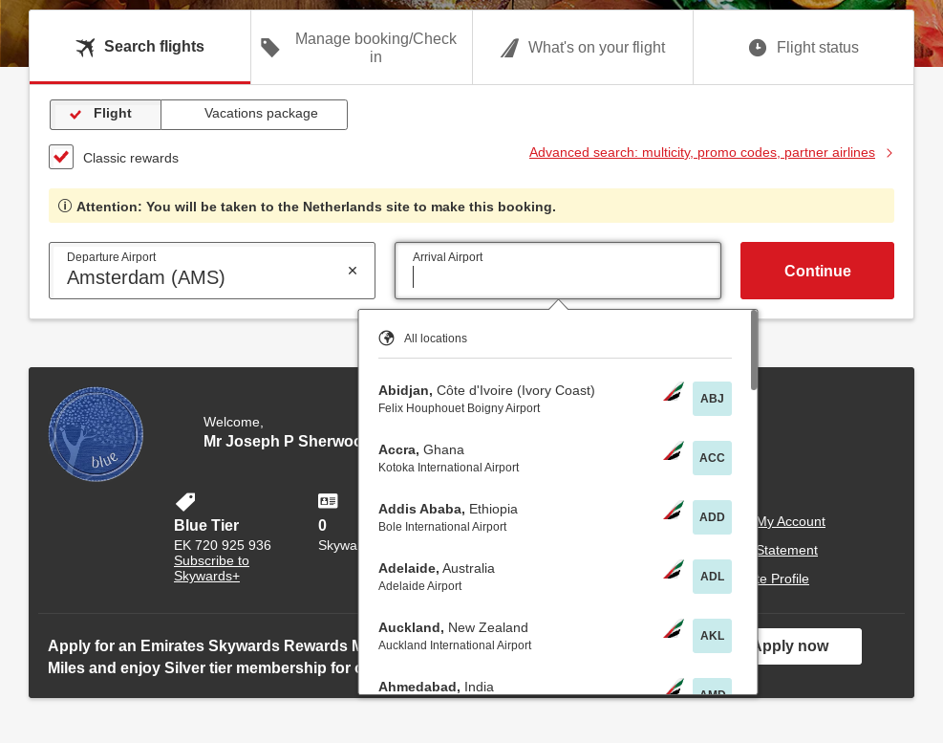
Task: Click the airport dropdown scrollbar thumb
Action: pyautogui.click(x=754, y=350)
